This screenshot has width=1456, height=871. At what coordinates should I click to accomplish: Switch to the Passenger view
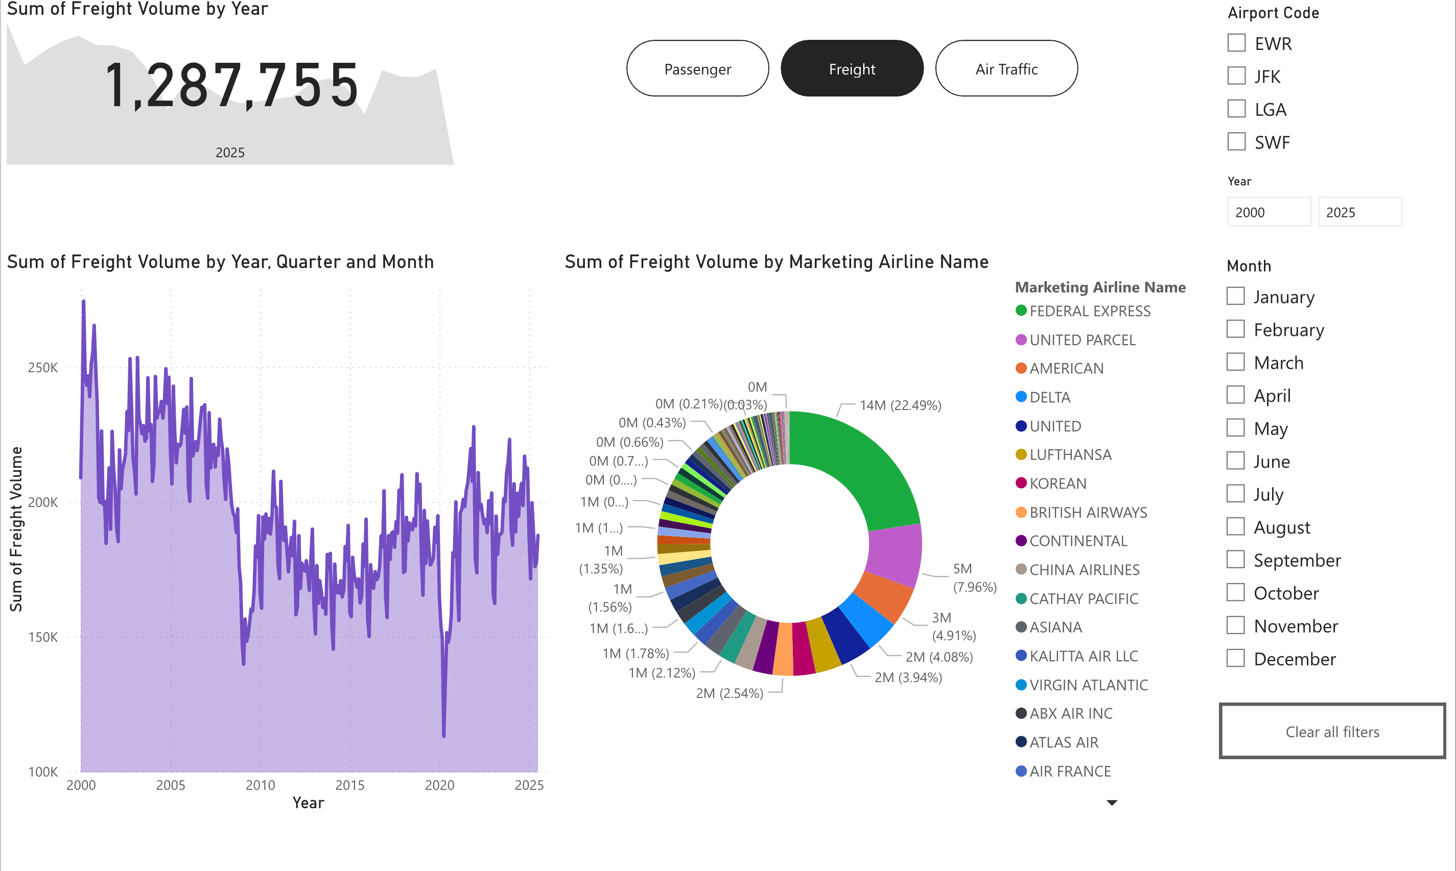click(697, 69)
